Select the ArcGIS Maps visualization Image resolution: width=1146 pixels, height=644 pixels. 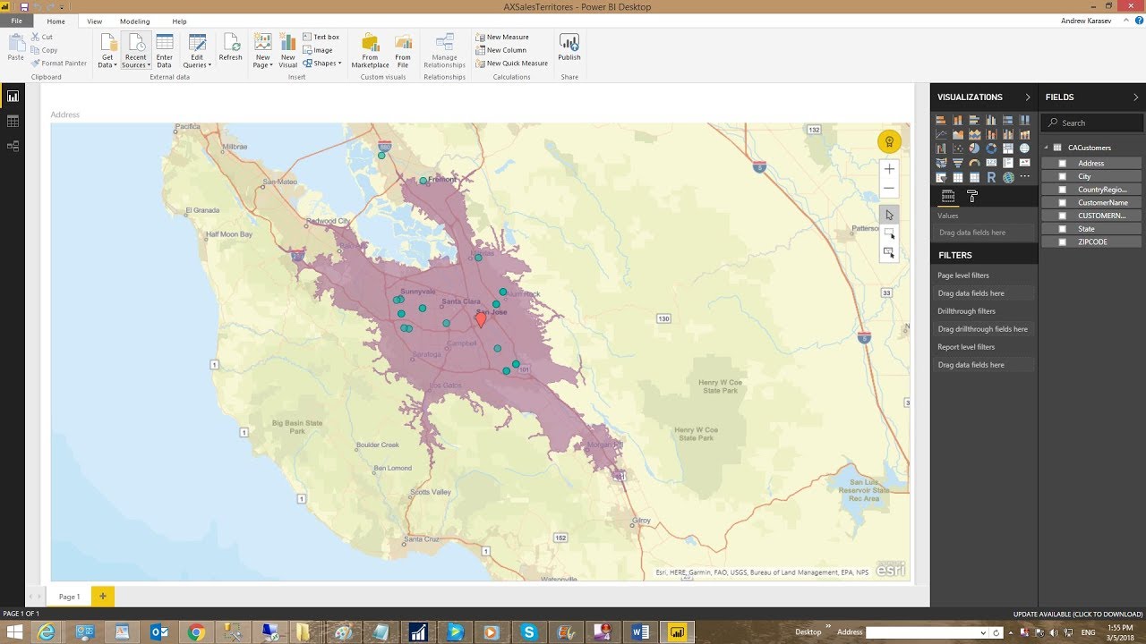(1008, 178)
